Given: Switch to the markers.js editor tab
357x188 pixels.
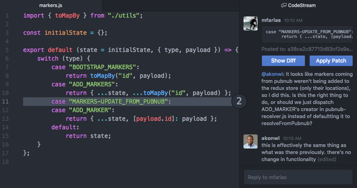Looking at the screenshot, I should tap(51, 5).
